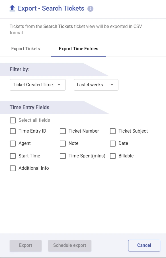166x258 pixels.
Task: Check the Date checkbox
Action: pos(113,143)
